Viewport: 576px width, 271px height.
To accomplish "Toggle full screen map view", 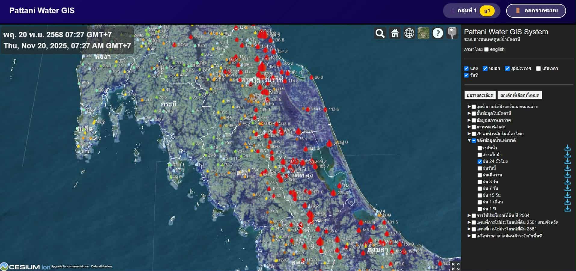I will pyautogui.click(x=455, y=266).
